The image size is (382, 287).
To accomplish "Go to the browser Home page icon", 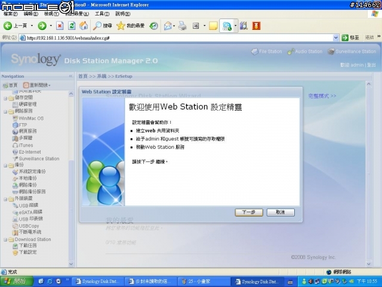I will [84, 25].
